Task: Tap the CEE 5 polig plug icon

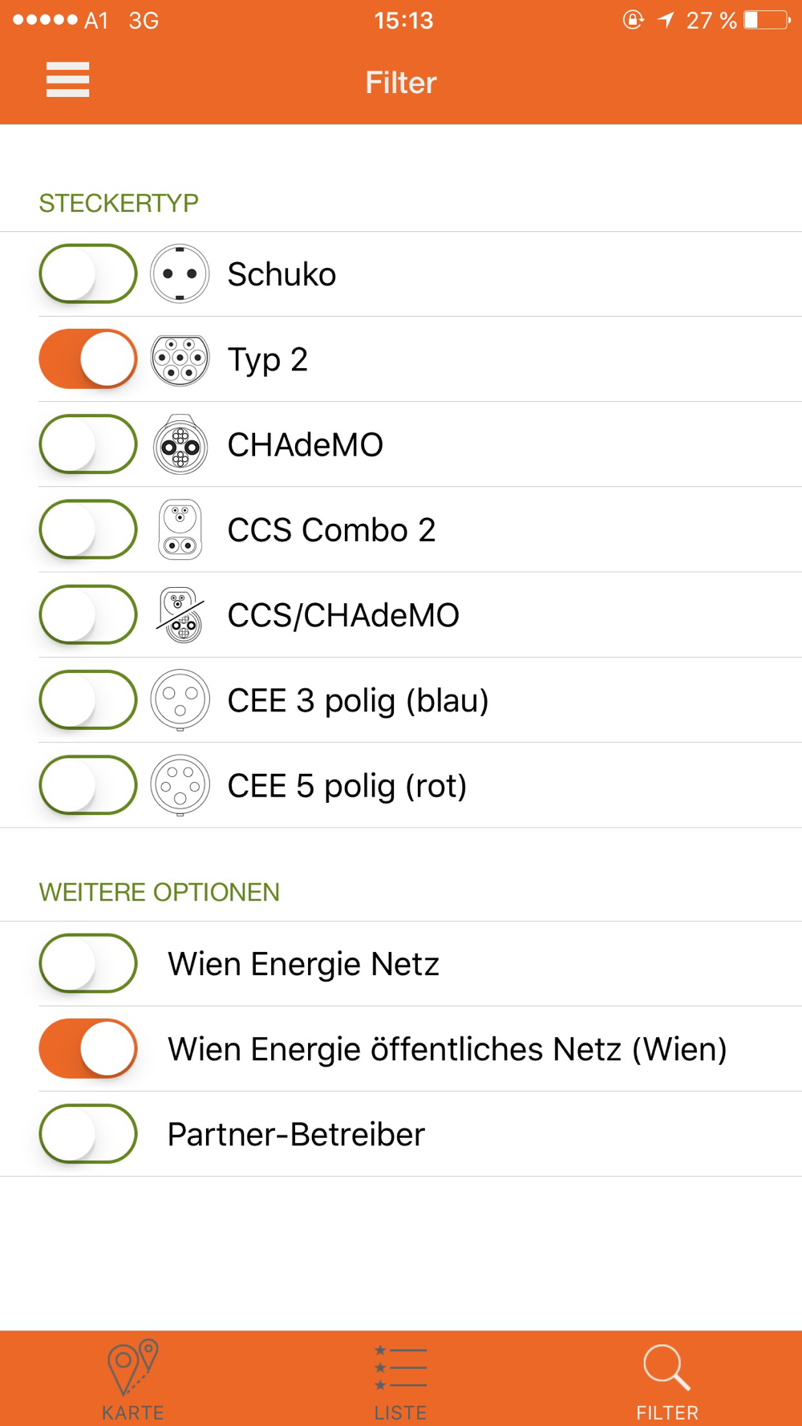Action: 180,785
